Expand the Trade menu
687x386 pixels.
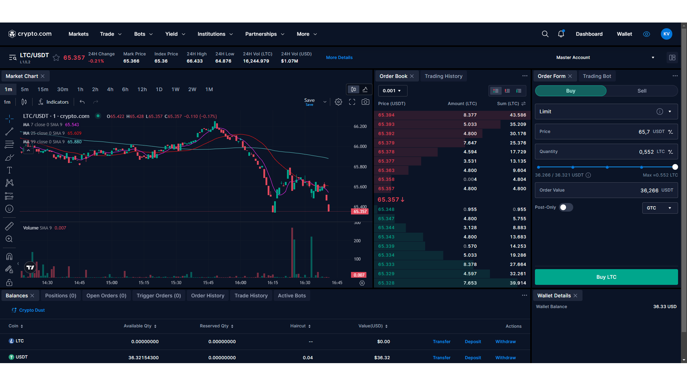(x=111, y=34)
